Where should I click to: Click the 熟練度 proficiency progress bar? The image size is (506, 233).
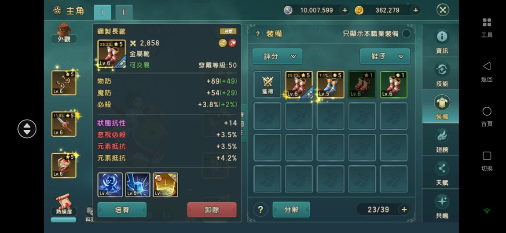[63, 220]
